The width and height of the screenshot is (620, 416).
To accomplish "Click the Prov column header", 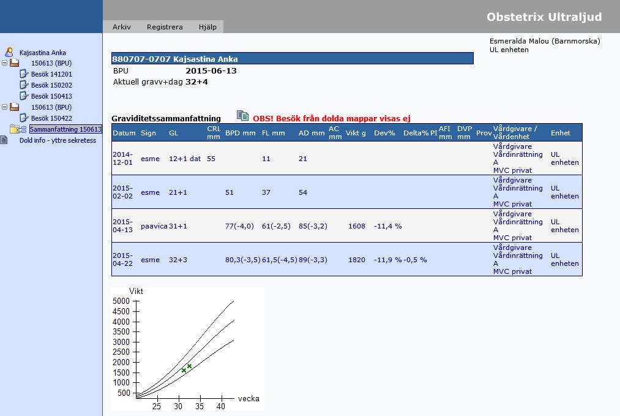I will pyautogui.click(x=484, y=133).
